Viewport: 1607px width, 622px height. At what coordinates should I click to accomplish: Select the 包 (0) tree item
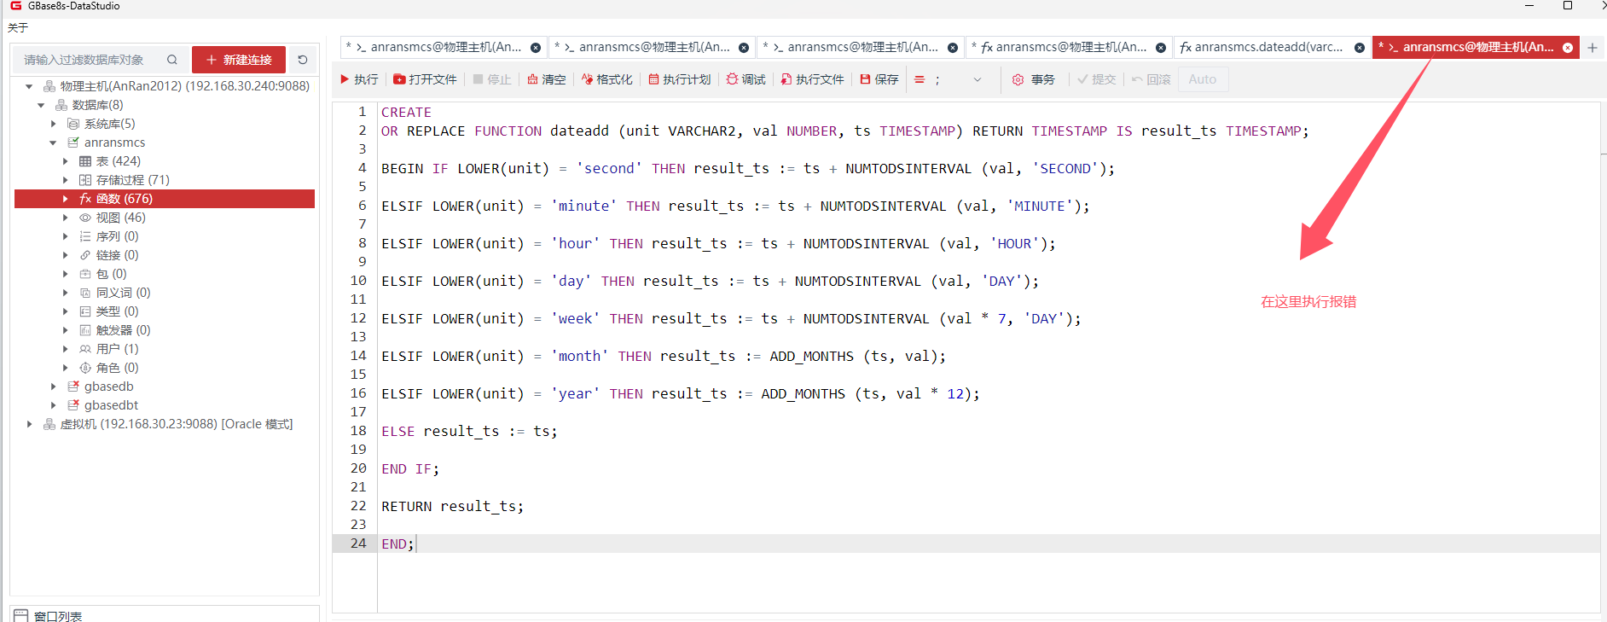click(x=111, y=274)
